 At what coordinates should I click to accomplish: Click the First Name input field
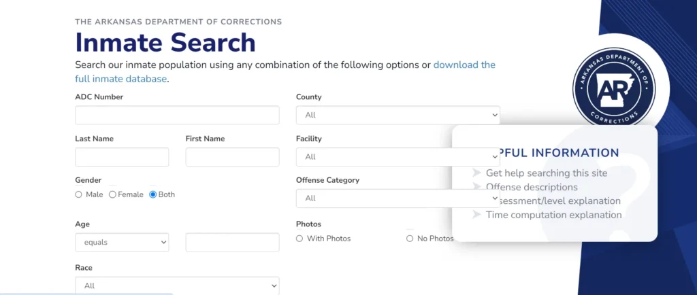click(232, 157)
